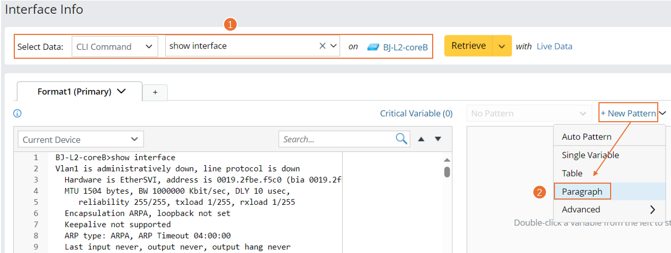Click the blue info icon
Image resolution: width=671 pixels, height=253 pixels.
point(17,113)
